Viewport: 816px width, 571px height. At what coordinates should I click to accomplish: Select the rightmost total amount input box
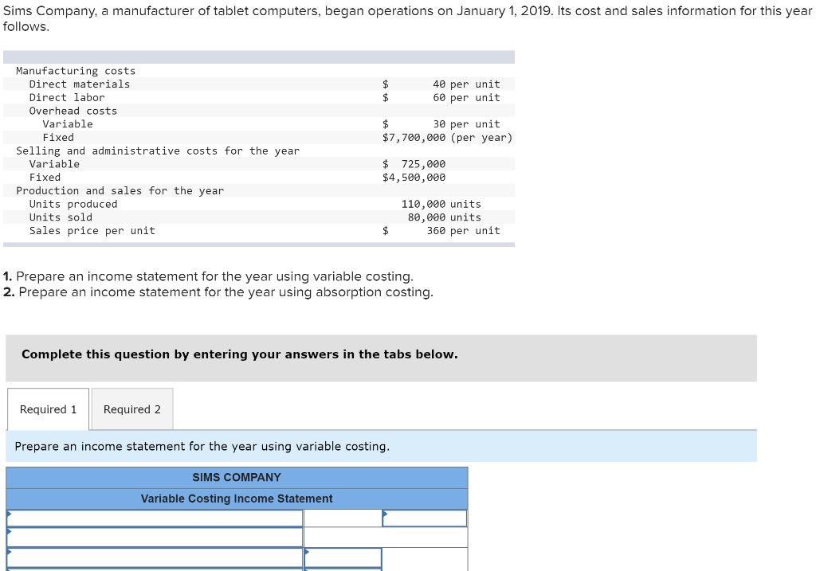(425, 518)
